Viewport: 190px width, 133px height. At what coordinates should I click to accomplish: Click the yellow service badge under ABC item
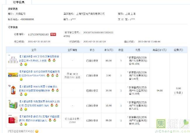pyautogui.click(x=25, y=64)
